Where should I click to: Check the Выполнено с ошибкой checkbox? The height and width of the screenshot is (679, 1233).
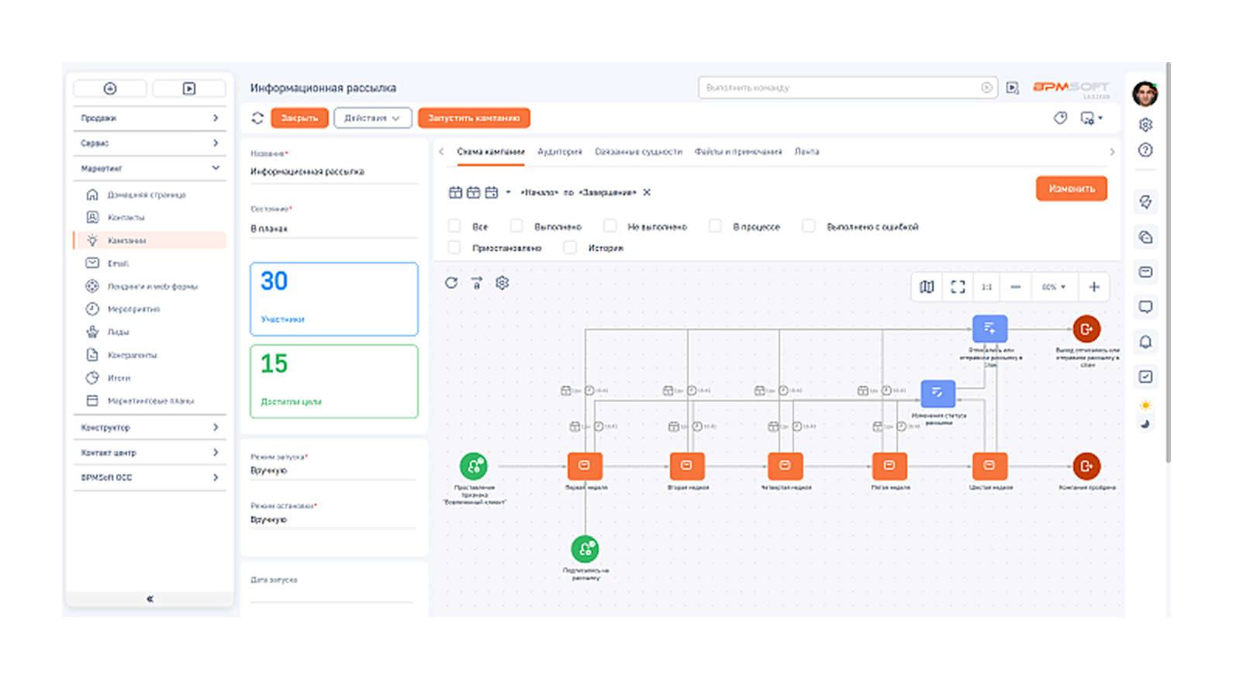pyautogui.click(x=809, y=226)
